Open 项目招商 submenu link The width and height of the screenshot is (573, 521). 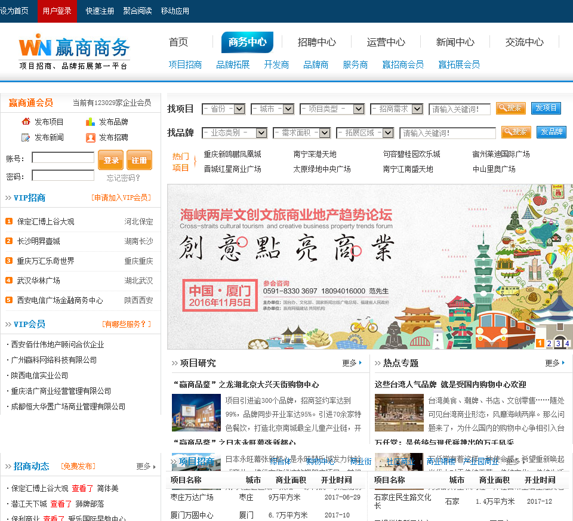[185, 64]
